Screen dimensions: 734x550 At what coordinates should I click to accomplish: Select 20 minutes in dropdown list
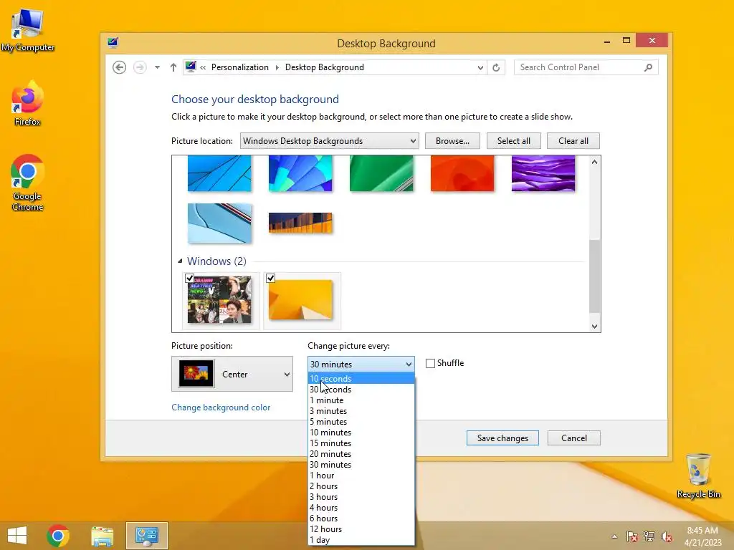(361, 453)
